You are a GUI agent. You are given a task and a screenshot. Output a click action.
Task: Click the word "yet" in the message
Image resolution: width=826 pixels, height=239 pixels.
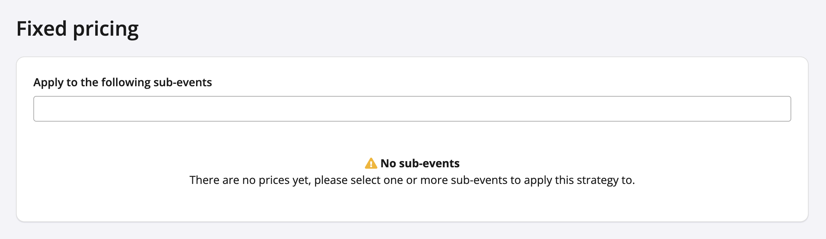click(x=301, y=180)
